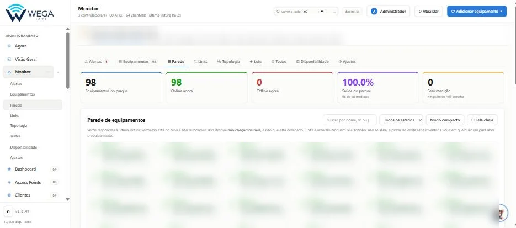
Task: Click the dados: 5s indicator
Action: point(352,11)
